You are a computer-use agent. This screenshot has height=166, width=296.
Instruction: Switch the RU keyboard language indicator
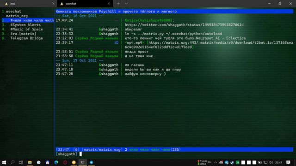coord(210,162)
